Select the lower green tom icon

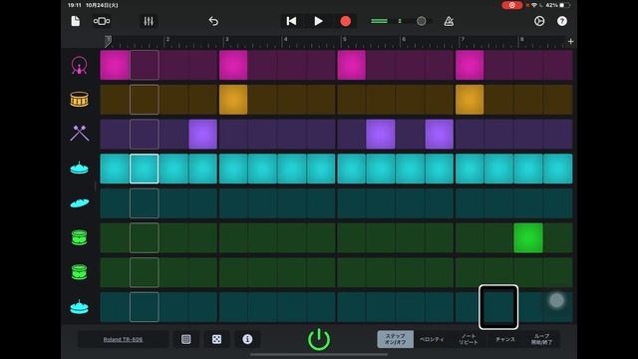click(x=79, y=272)
